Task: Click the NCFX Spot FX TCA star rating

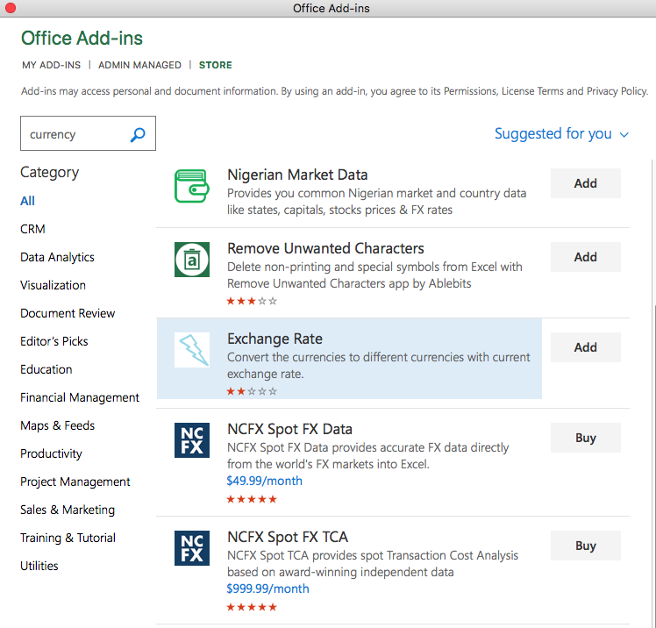Action: pyautogui.click(x=252, y=607)
